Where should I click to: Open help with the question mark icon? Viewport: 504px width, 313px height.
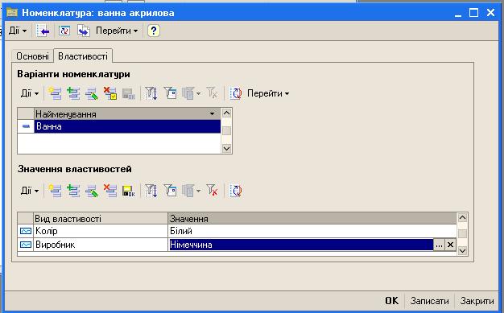click(153, 31)
